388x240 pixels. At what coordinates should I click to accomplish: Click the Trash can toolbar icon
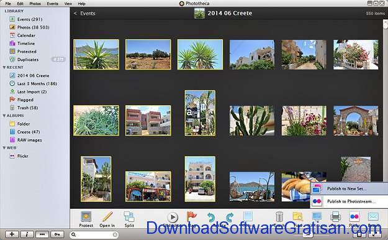pyautogui.click(x=279, y=217)
